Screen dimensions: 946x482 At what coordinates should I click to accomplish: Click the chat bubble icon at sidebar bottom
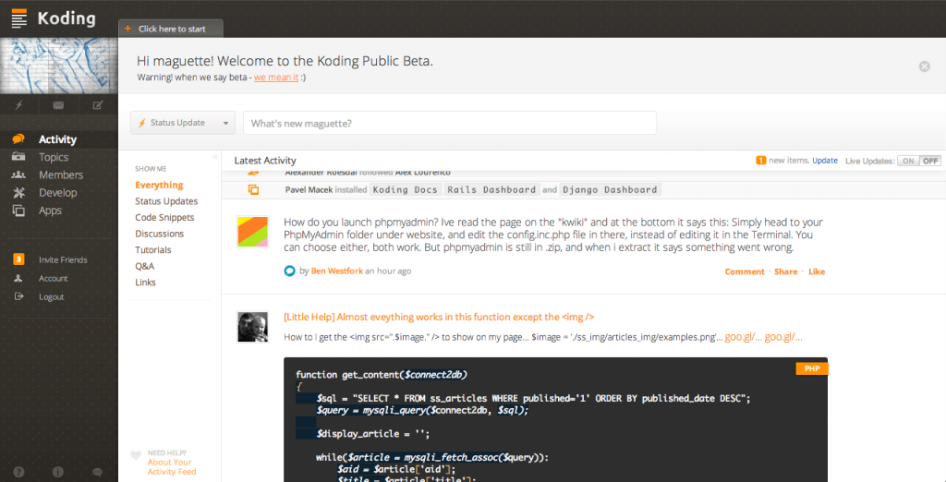pos(98,472)
